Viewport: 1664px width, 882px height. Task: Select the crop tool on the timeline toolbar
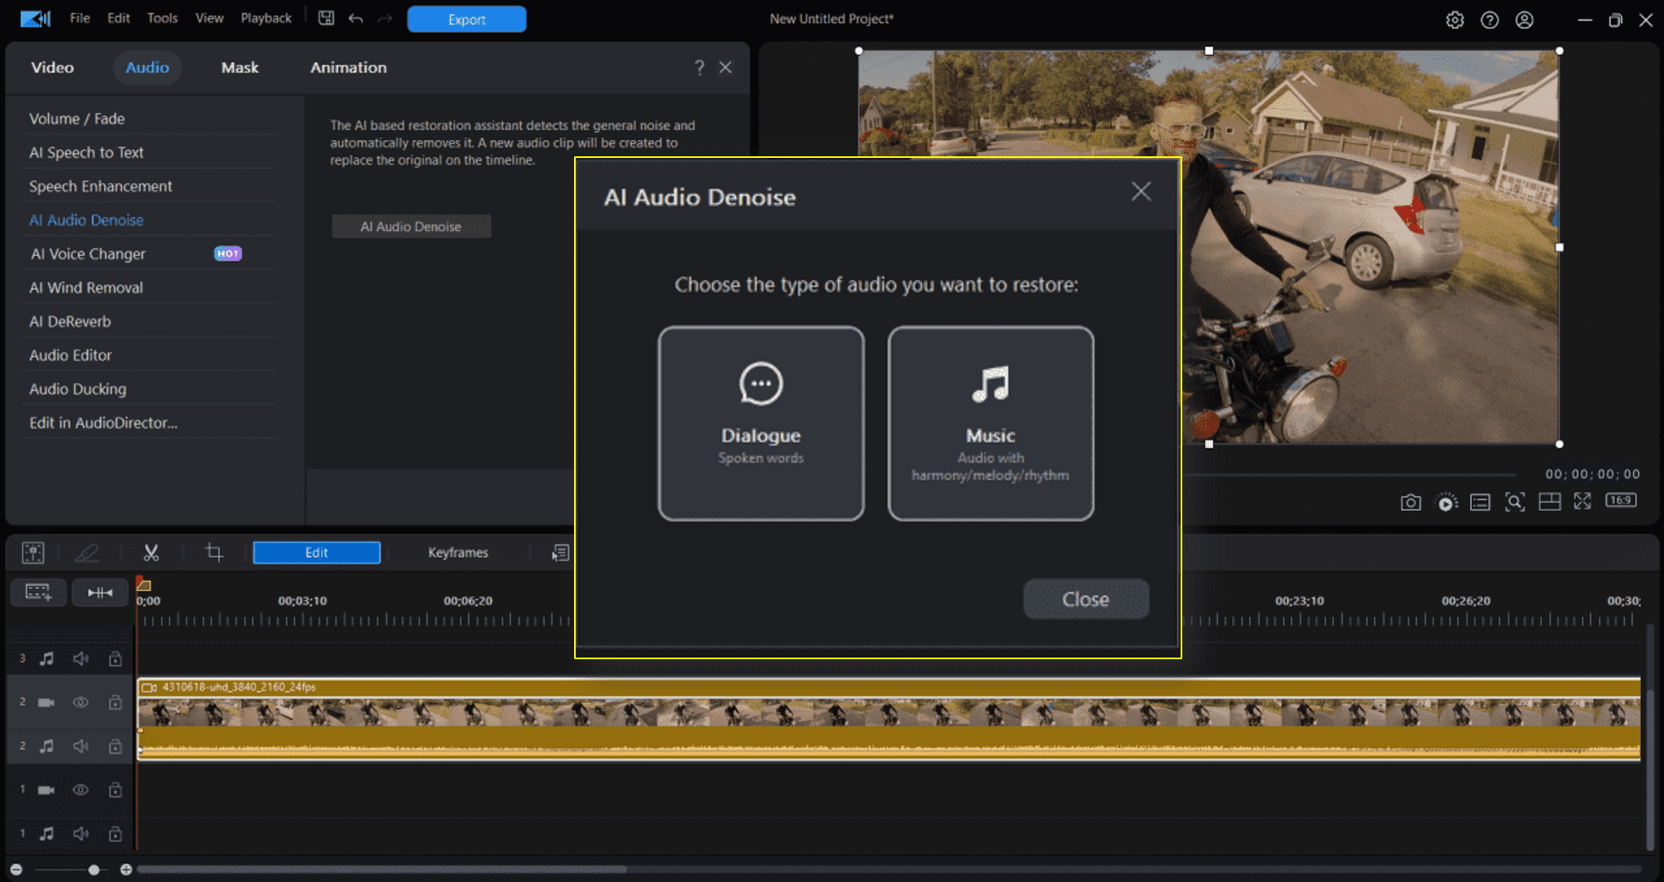click(213, 552)
